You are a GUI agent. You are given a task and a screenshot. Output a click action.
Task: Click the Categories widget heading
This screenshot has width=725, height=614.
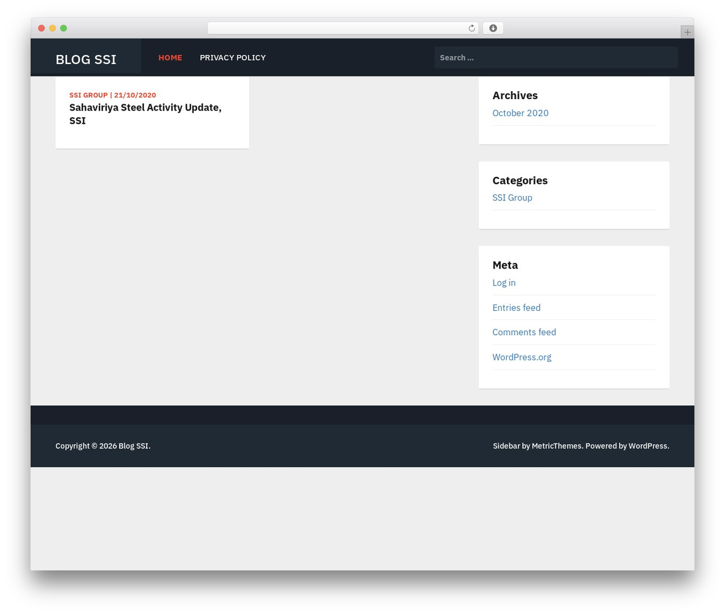coord(520,180)
